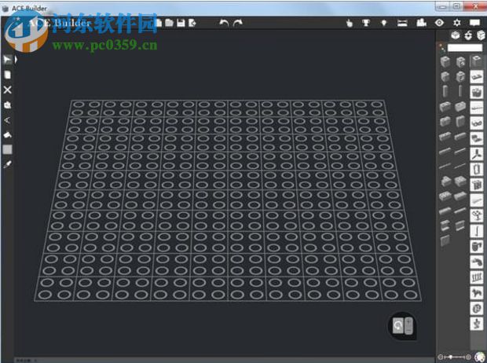Open the minifigure category at the list bottom
The height and width of the screenshot is (363, 487).
(477, 324)
